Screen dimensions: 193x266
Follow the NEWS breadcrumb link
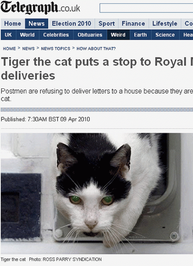click(x=28, y=49)
